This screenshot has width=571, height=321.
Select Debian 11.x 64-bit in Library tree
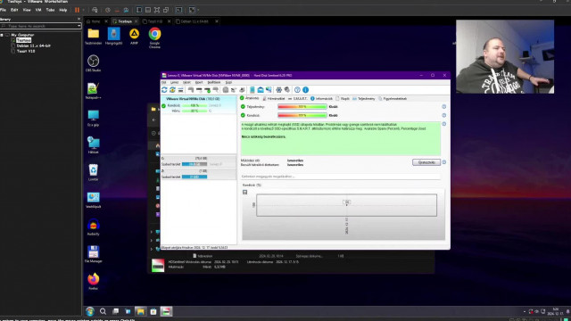coord(33,45)
